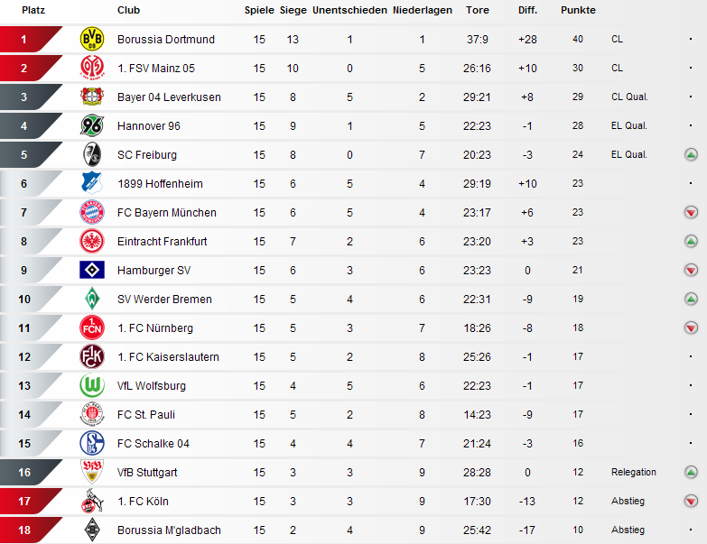707x544 pixels.
Task: Click the Borussia Dortmund club crest
Action: click(x=92, y=39)
